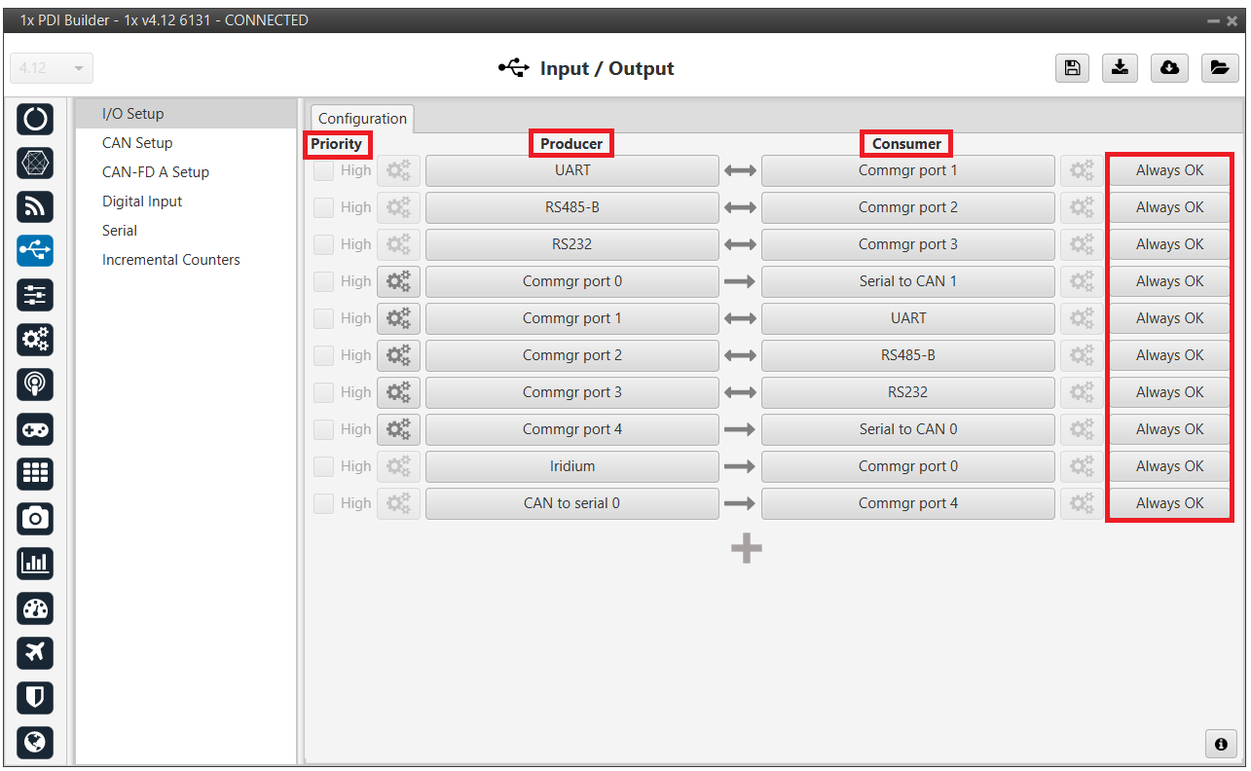The image size is (1251, 771).
Task: Click the cloud upload icon
Action: [x=1169, y=67]
